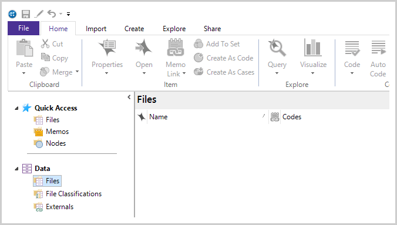The image size is (397, 225).
Task: Open the Customize Quick Access Toolbar menu
Action: coord(68,14)
